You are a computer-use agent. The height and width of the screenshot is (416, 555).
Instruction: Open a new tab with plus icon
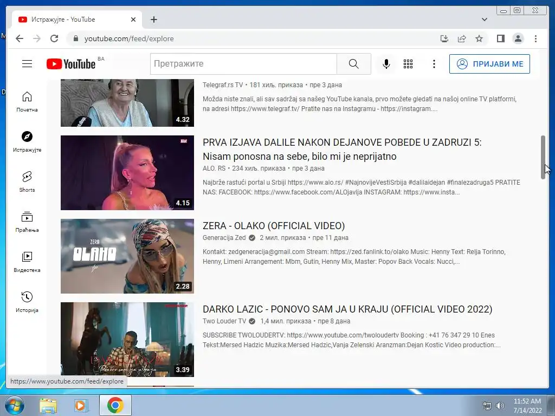[x=153, y=19]
